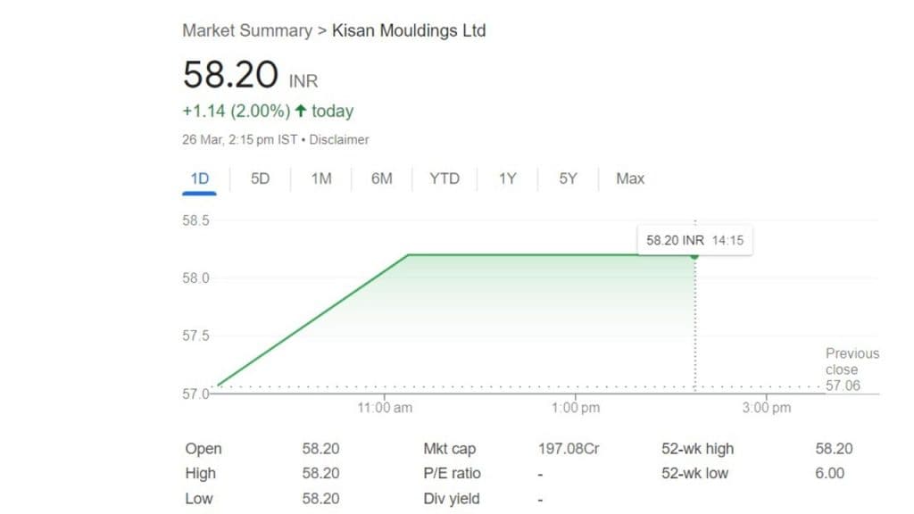Select the 1D time range tab

click(x=199, y=178)
